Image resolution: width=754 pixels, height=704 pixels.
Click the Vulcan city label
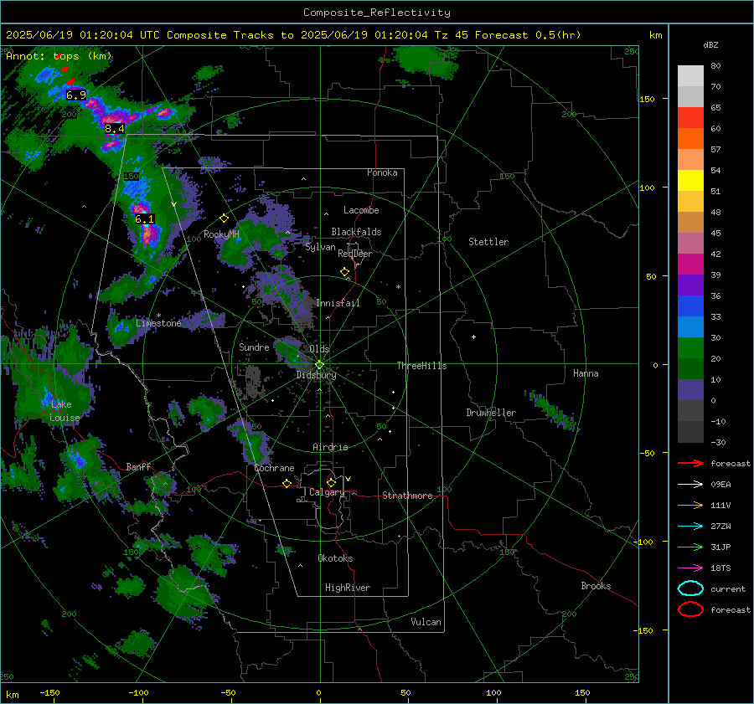pyautogui.click(x=426, y=622)
